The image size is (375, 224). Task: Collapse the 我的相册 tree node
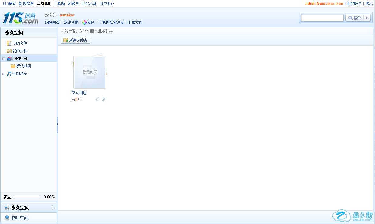pyautogui.click(x=4, y=59)
